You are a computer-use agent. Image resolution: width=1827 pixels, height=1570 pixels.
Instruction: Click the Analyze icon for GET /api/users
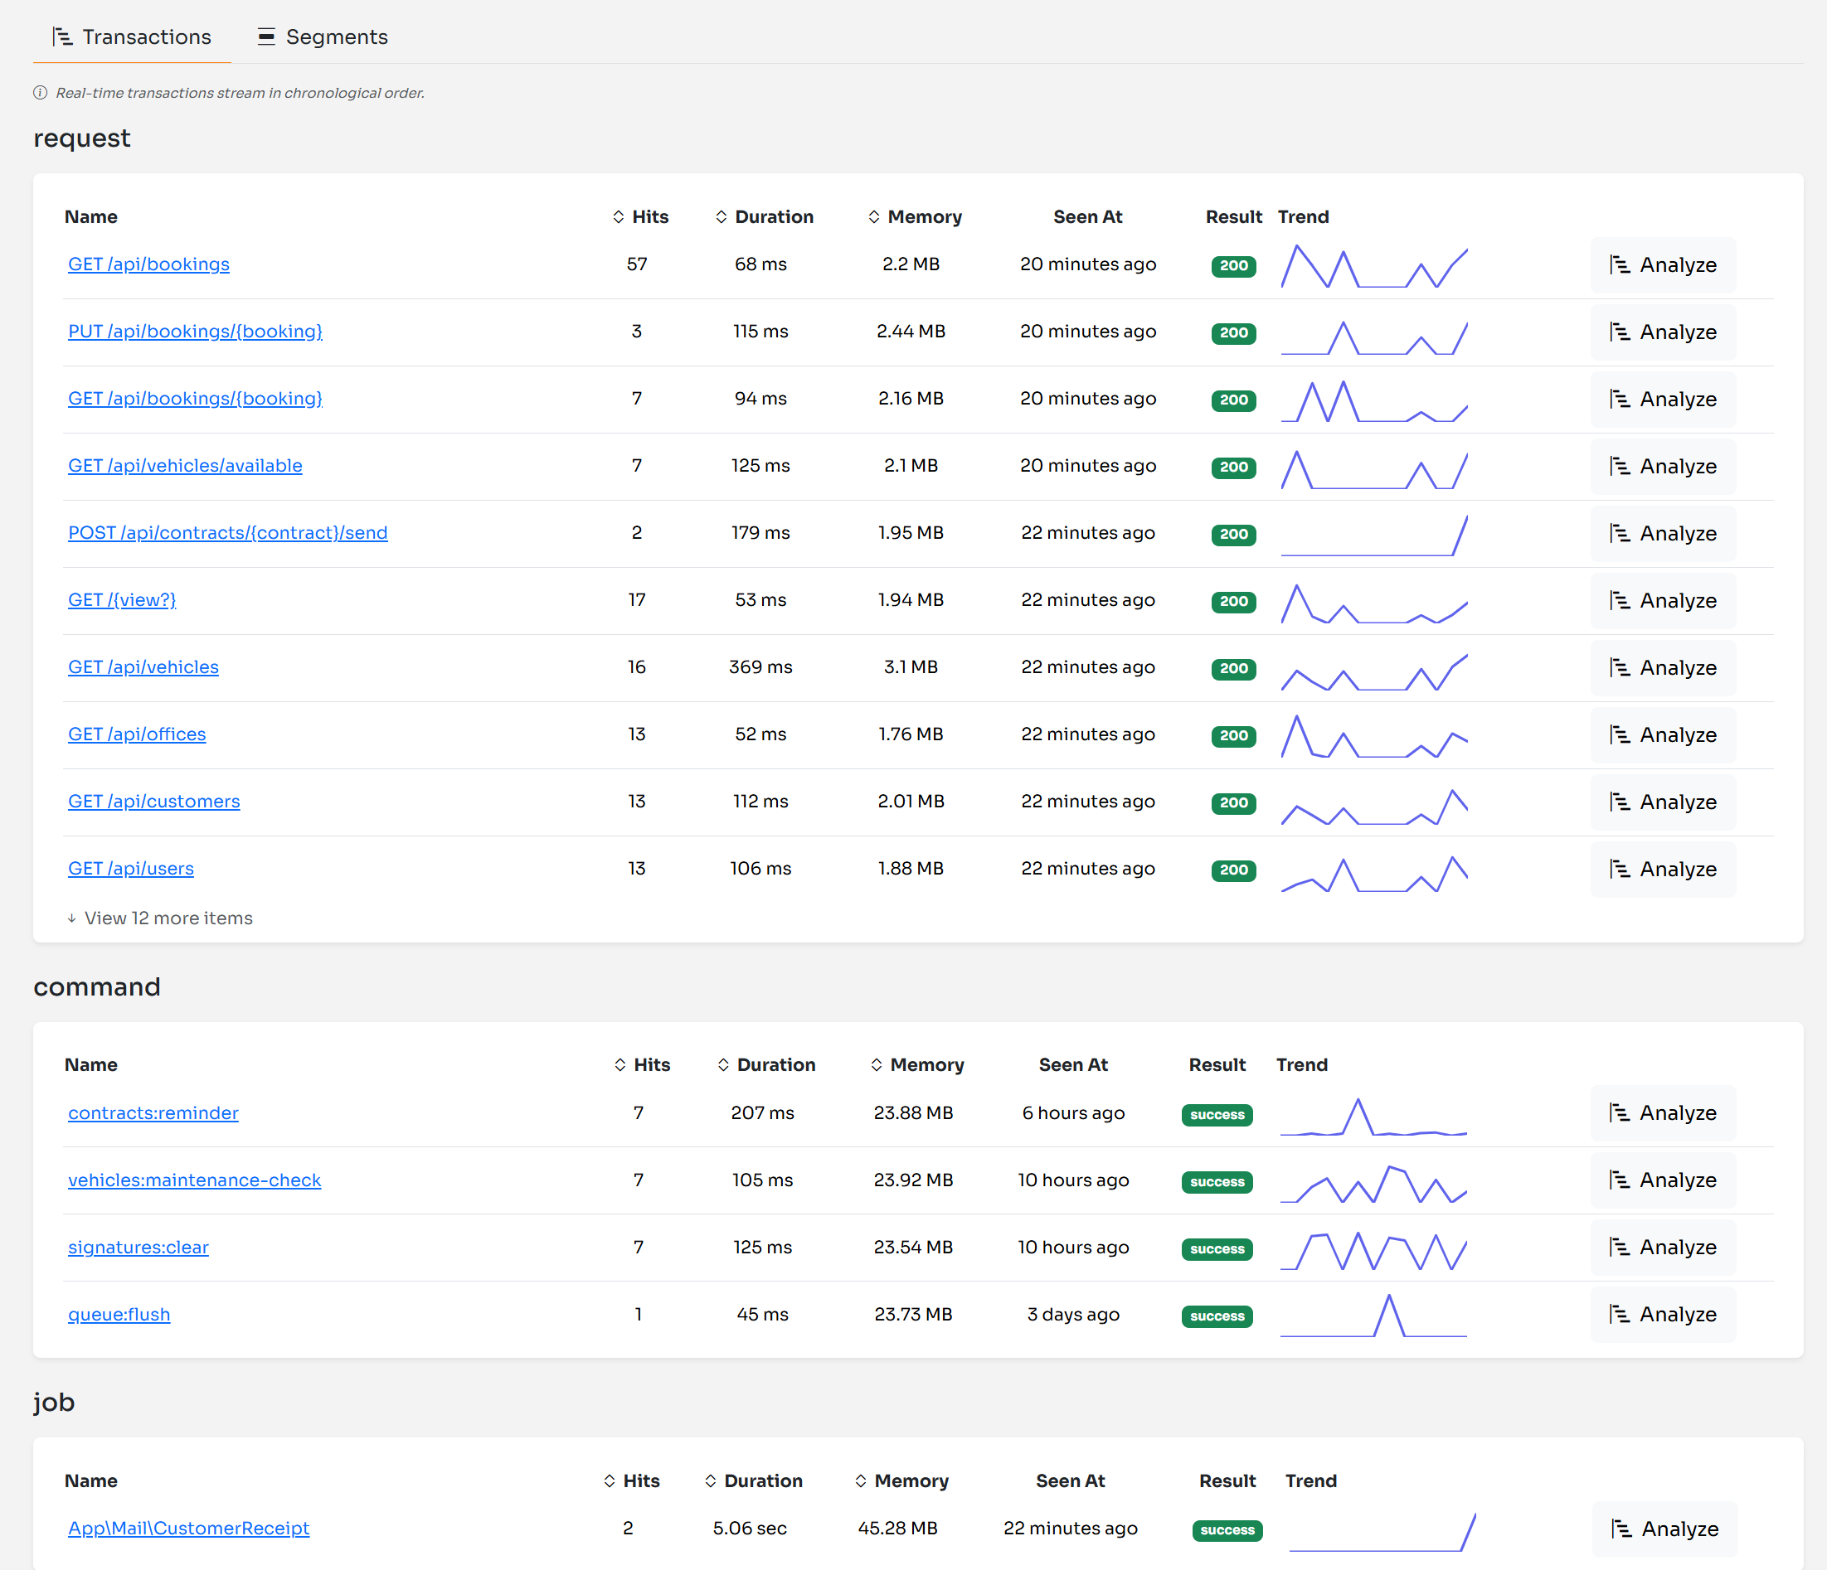pos(1620,868)
